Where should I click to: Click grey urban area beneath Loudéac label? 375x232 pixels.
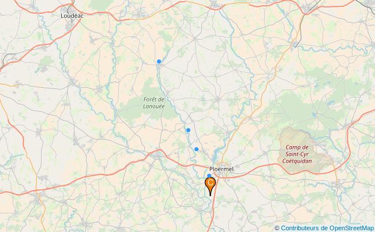tap(69, 24)
